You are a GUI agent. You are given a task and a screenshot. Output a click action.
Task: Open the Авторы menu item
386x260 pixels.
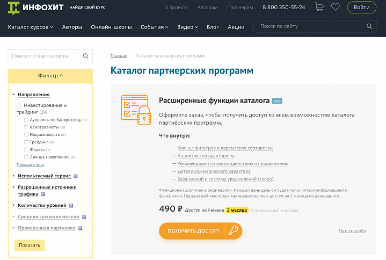coord(72,27)
